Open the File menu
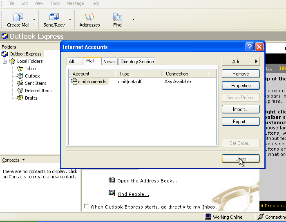286x222 pixels. pyautogui.click(x=11, y=3)
